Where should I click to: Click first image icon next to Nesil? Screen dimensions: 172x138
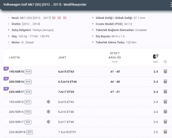(54, 18)
